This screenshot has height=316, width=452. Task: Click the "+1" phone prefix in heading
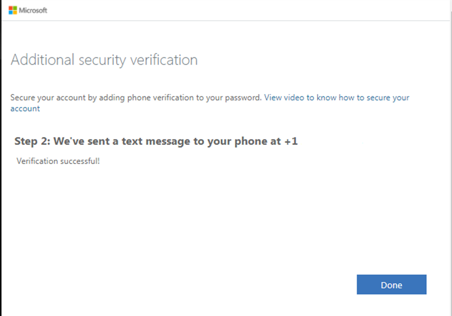[291, 142]
